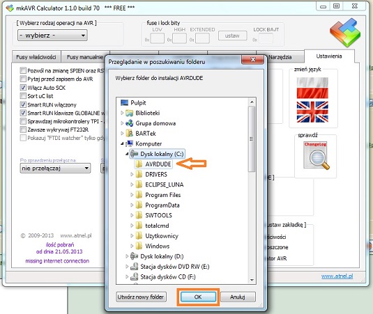
Task: Open the Changelog magnifier icon
Action: (x=316, y=155)
